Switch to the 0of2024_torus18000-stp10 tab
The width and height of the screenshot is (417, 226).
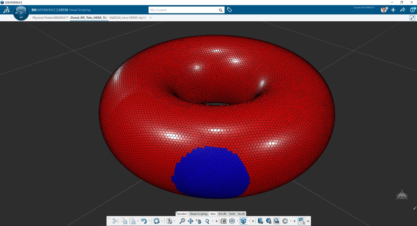click(x=128, y=17)
